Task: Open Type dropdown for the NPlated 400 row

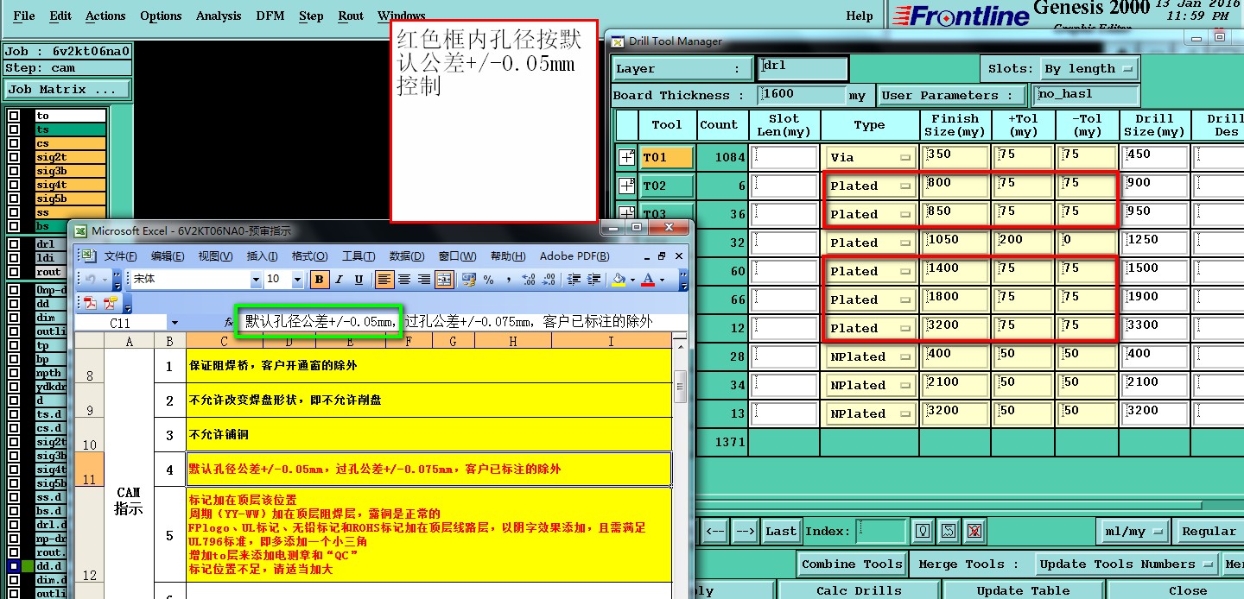Action: tap(870, 356)
